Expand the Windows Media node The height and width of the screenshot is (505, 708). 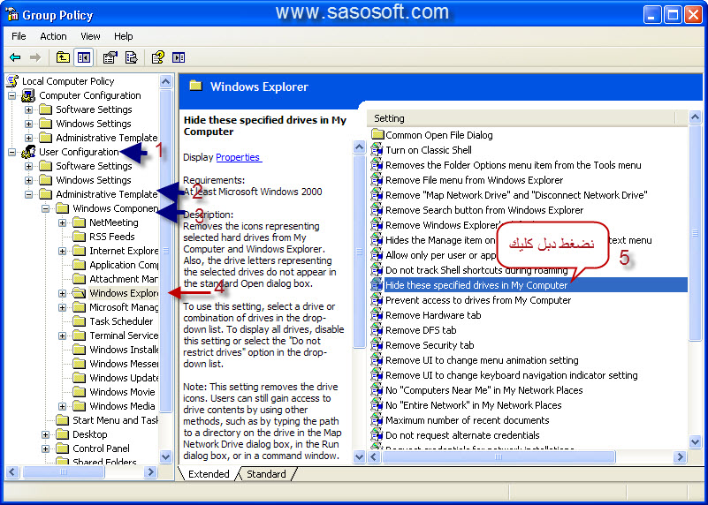tap(62, 406)
